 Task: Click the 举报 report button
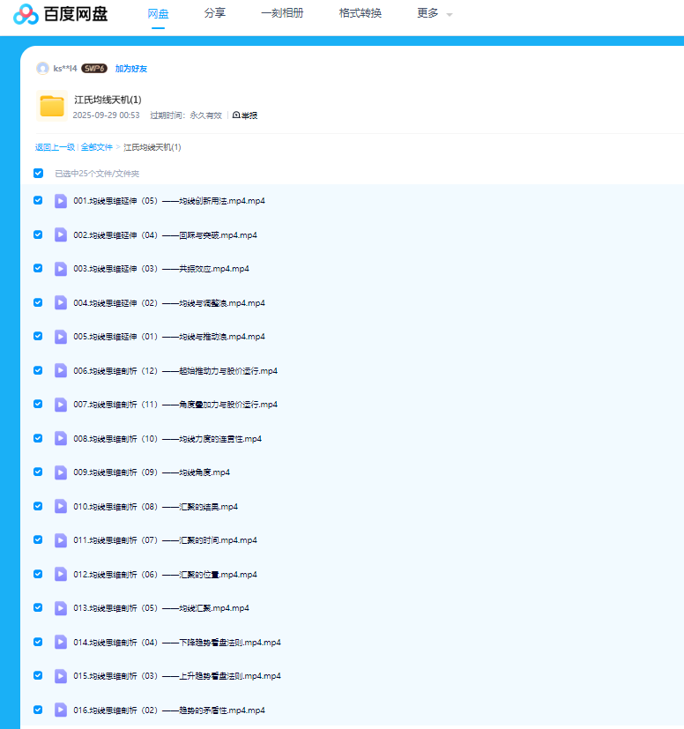(x=245, y=115)
